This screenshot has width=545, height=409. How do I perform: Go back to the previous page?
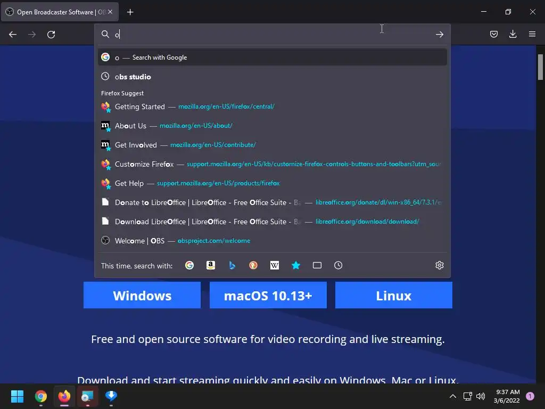(x=13, y=35)
